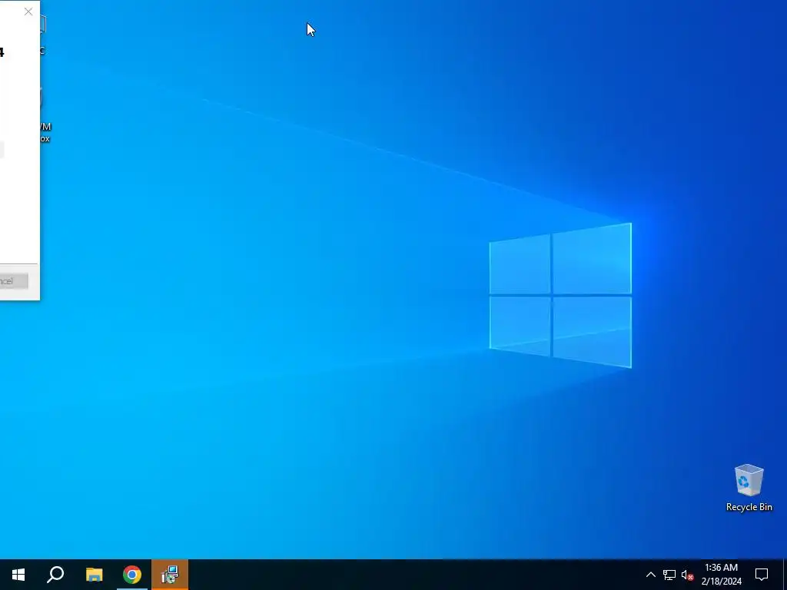787x590 pixels.
Task: Launch File Explorer from taskbar
Action: [x=94, y=575]
